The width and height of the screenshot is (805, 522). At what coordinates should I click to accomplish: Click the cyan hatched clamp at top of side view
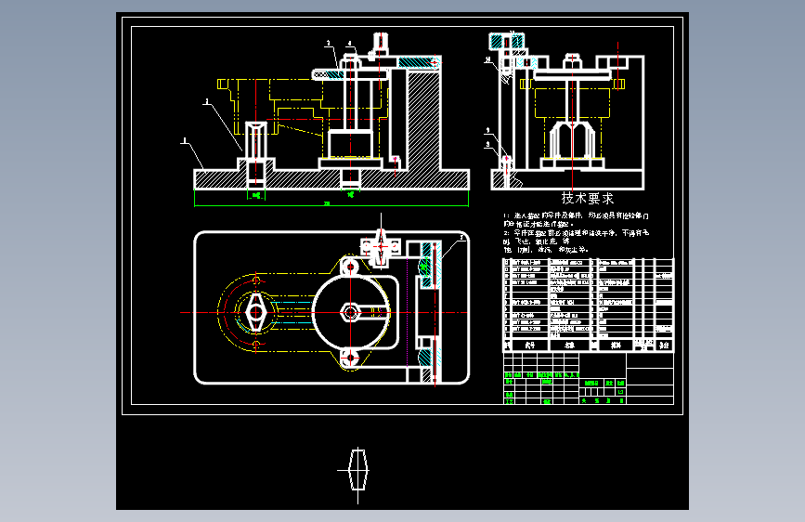506,41
